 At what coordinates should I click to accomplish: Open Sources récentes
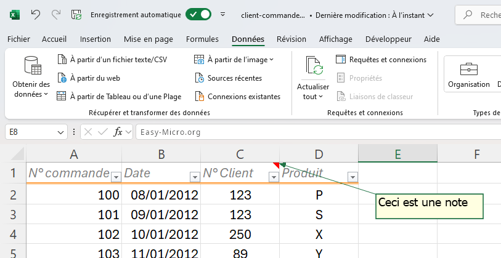228,78
